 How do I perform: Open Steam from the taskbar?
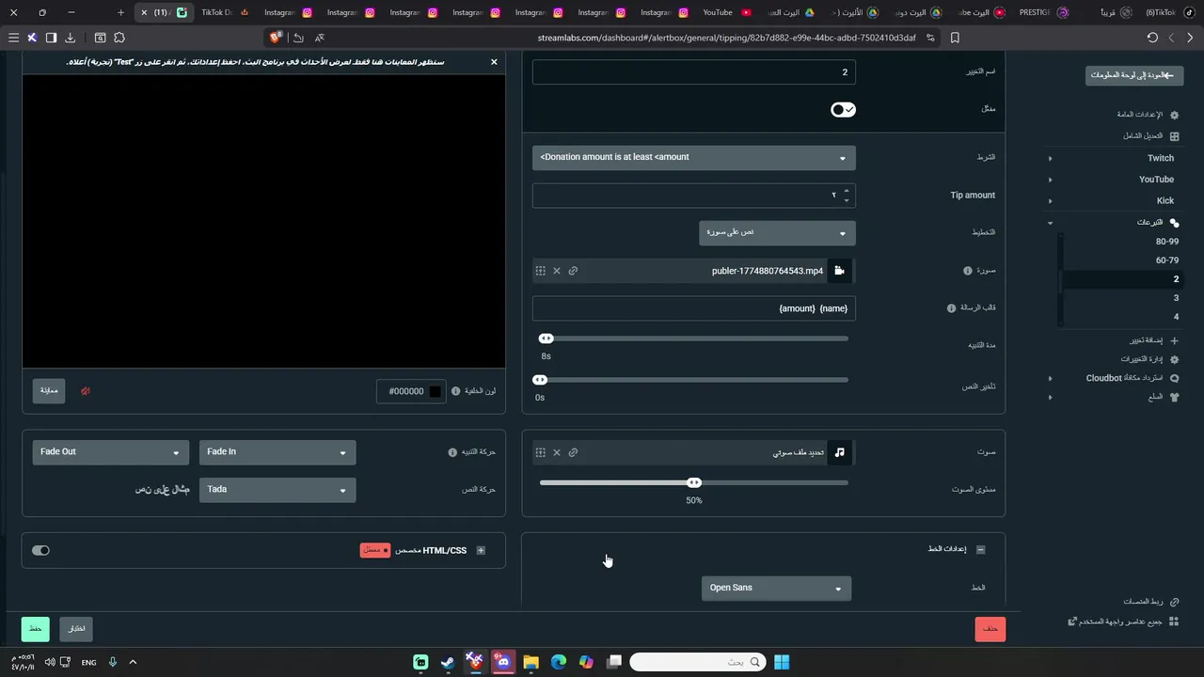(x=448, y=662)
